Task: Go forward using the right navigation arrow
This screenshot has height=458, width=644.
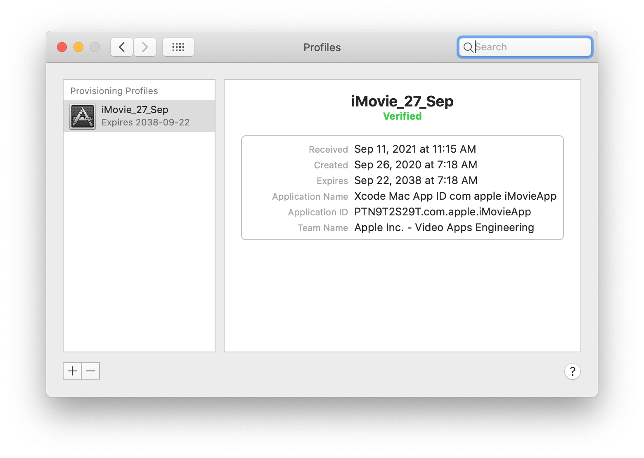Action: (145, 47)
